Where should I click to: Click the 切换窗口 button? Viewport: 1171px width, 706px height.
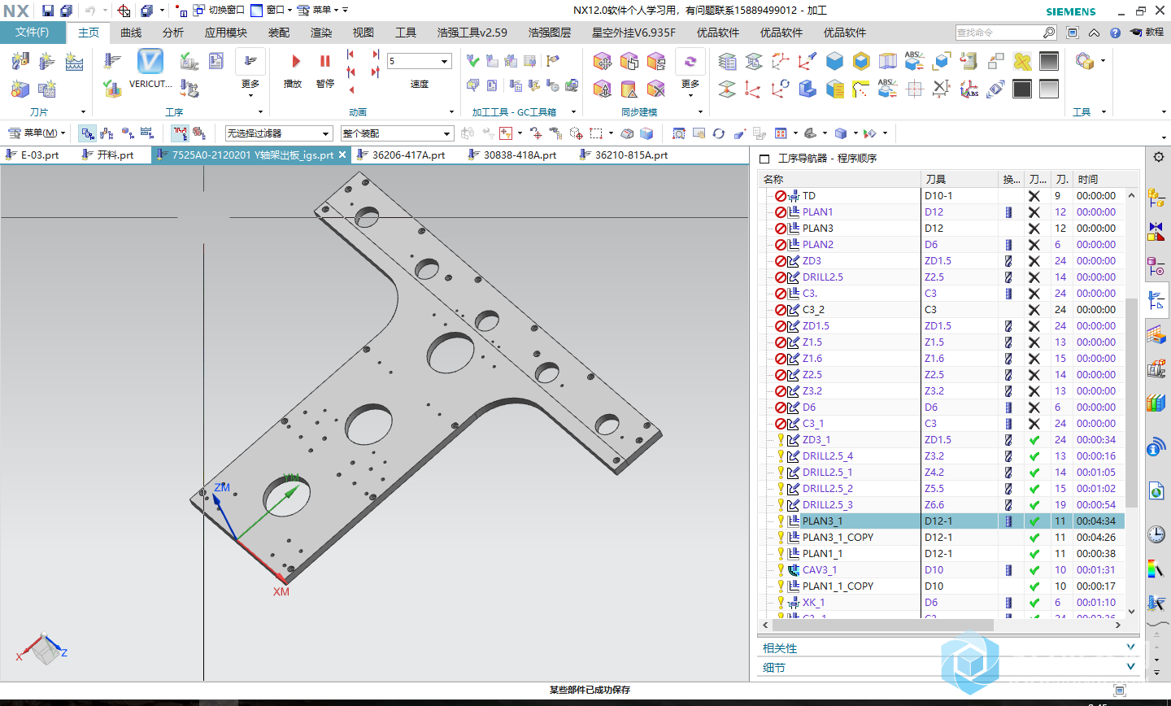click(x=220, y=10)
